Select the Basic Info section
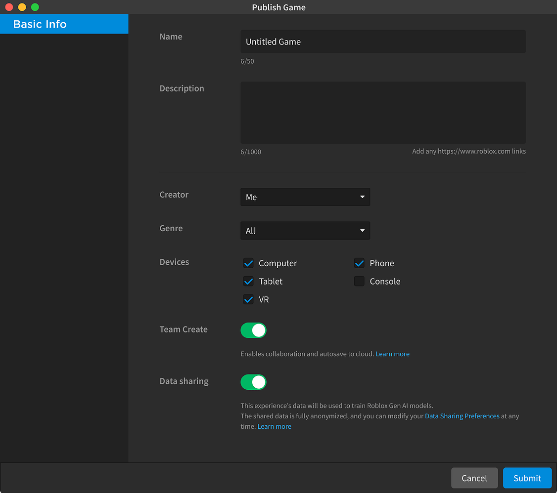The height and width of the screenshot is (493, 557). click(x=64, y=24)
